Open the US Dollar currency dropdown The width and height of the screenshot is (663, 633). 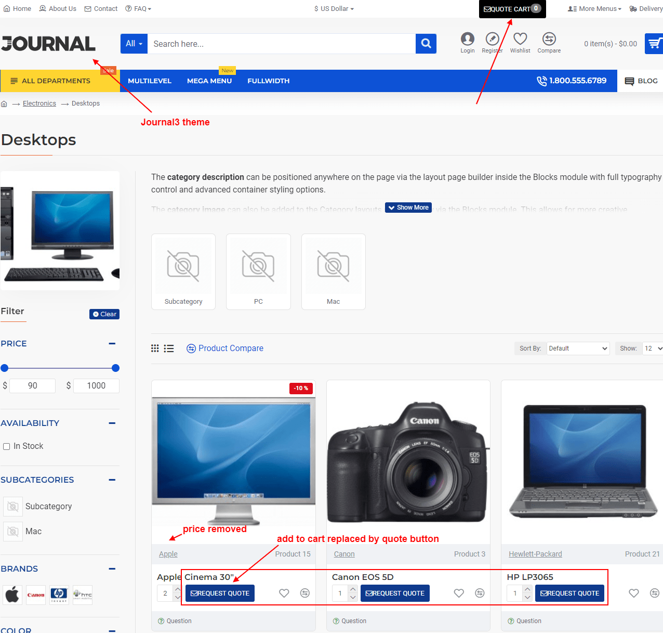click(x=334, y=9)
